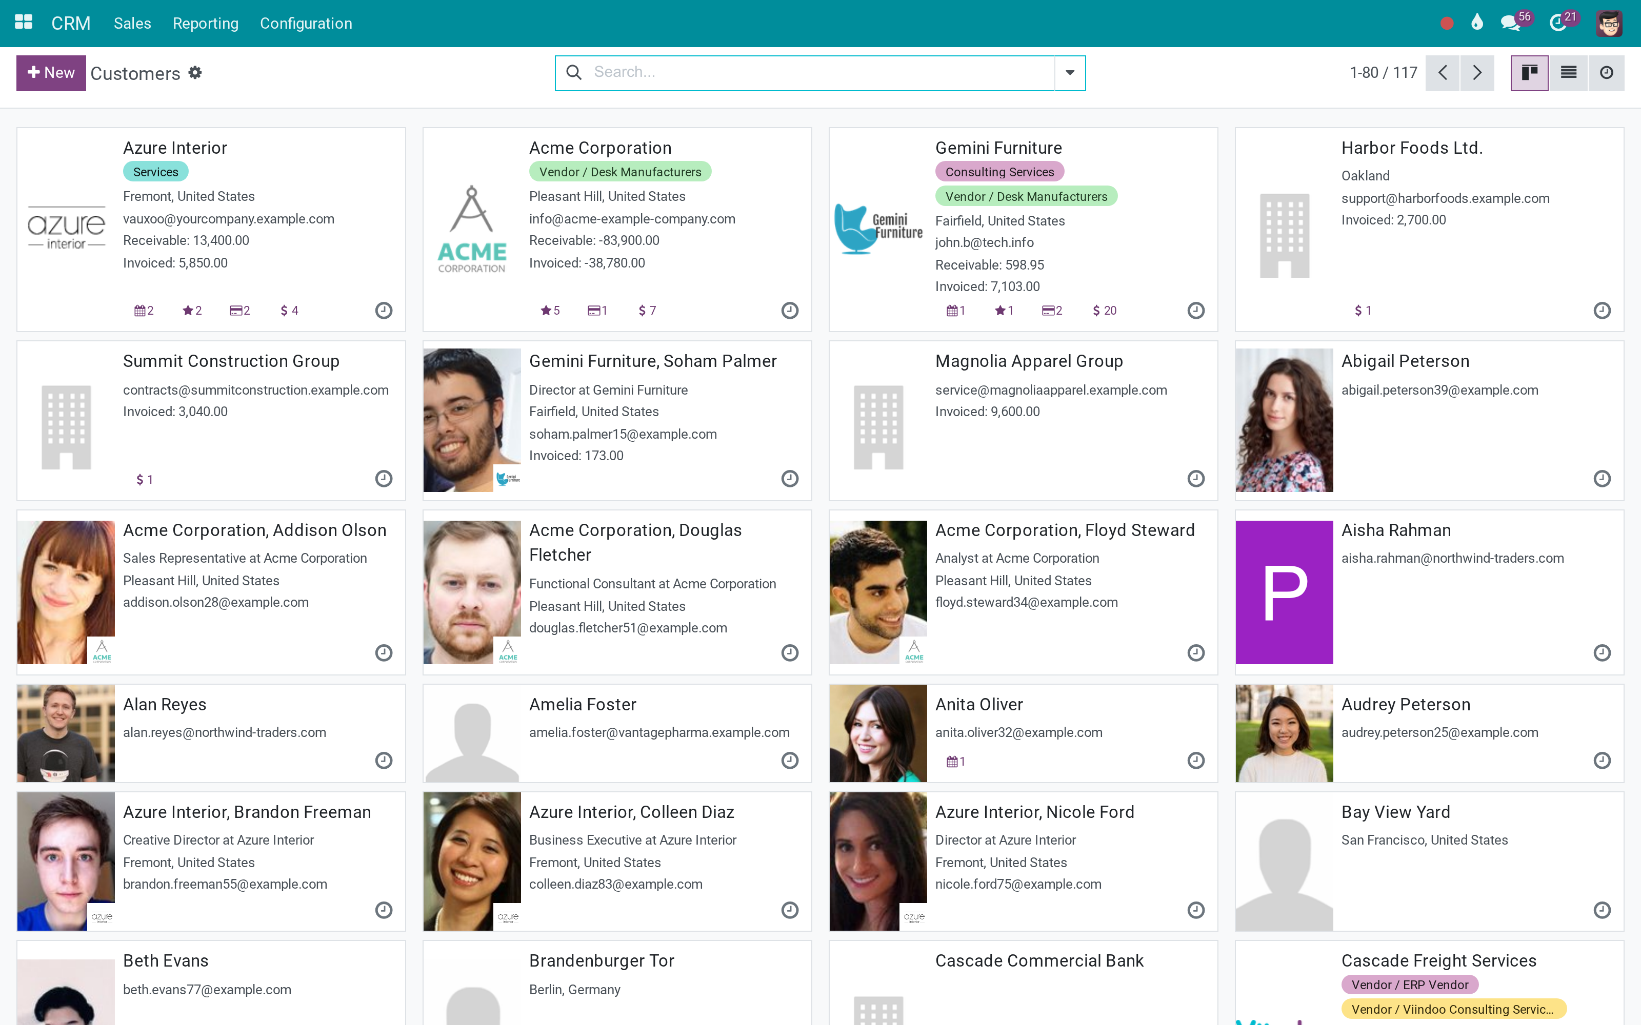Image resolution: width=1641 pixels, height=1025 pixels.
Task: Click the Vendor / ERP Vendor tag
Action: point(1410,985)
